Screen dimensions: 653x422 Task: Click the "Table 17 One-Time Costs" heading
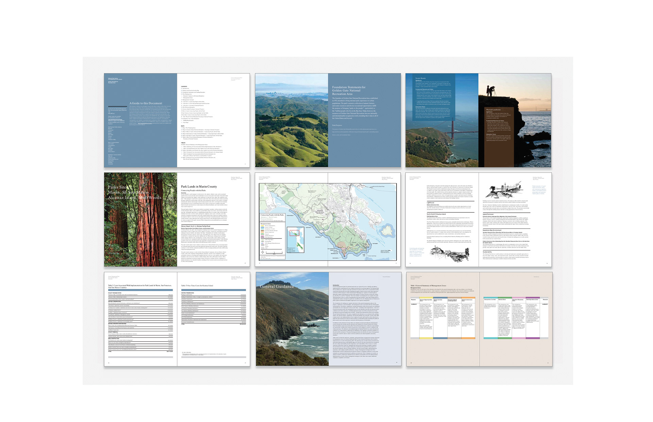[x=197, y=285]
